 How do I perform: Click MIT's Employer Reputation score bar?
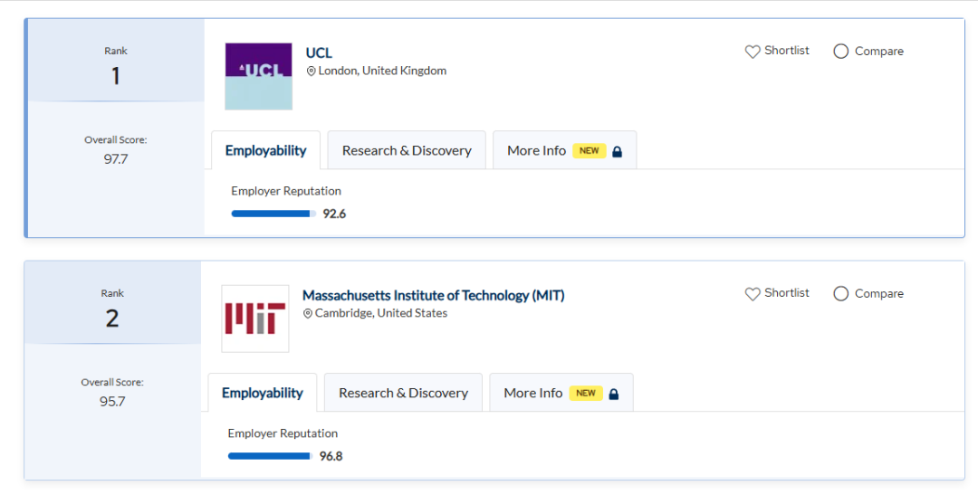pyautogui.click(x=270, y=456)
